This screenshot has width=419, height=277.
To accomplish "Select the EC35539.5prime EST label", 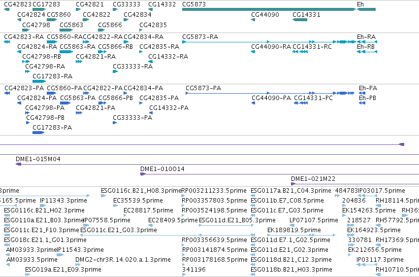I will point(138,201).
